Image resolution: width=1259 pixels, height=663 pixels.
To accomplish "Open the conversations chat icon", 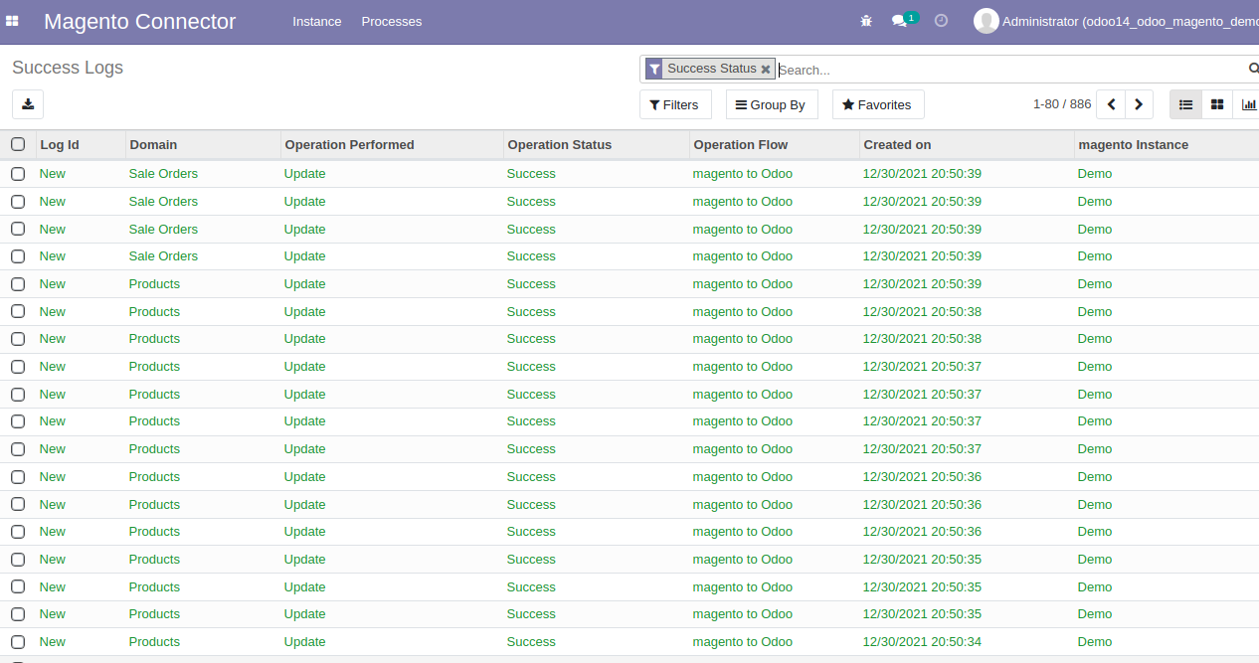I will pyautogui.click(x=900, y=21).
